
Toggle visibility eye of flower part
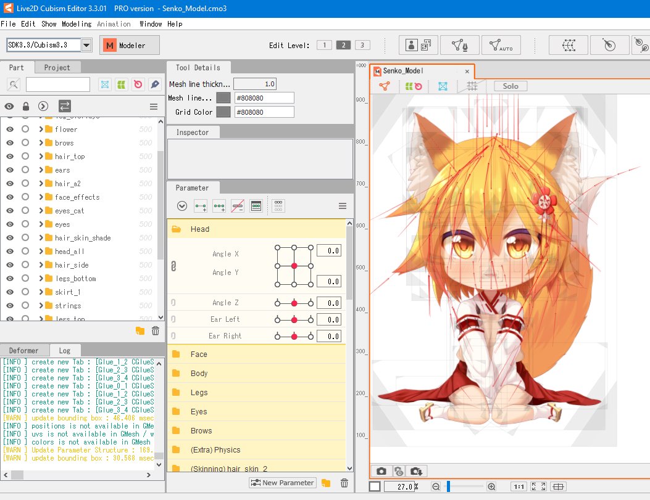(x=9, y=129)
